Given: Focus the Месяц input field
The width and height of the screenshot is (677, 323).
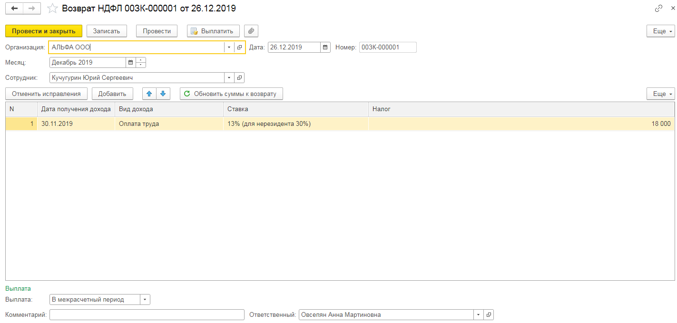Looking at the screenshot, I should click(88, 63).
